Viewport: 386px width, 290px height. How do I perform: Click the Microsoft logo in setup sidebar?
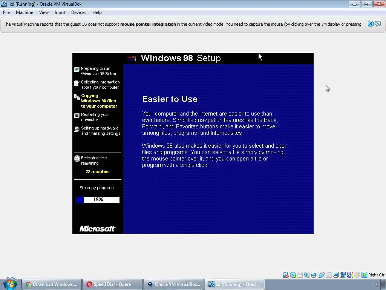97,228
